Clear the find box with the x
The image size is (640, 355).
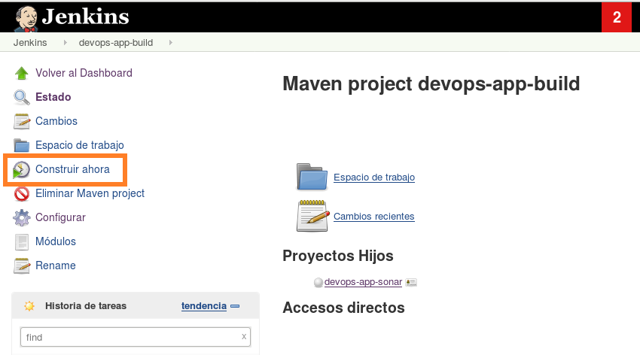click(243, 336)
